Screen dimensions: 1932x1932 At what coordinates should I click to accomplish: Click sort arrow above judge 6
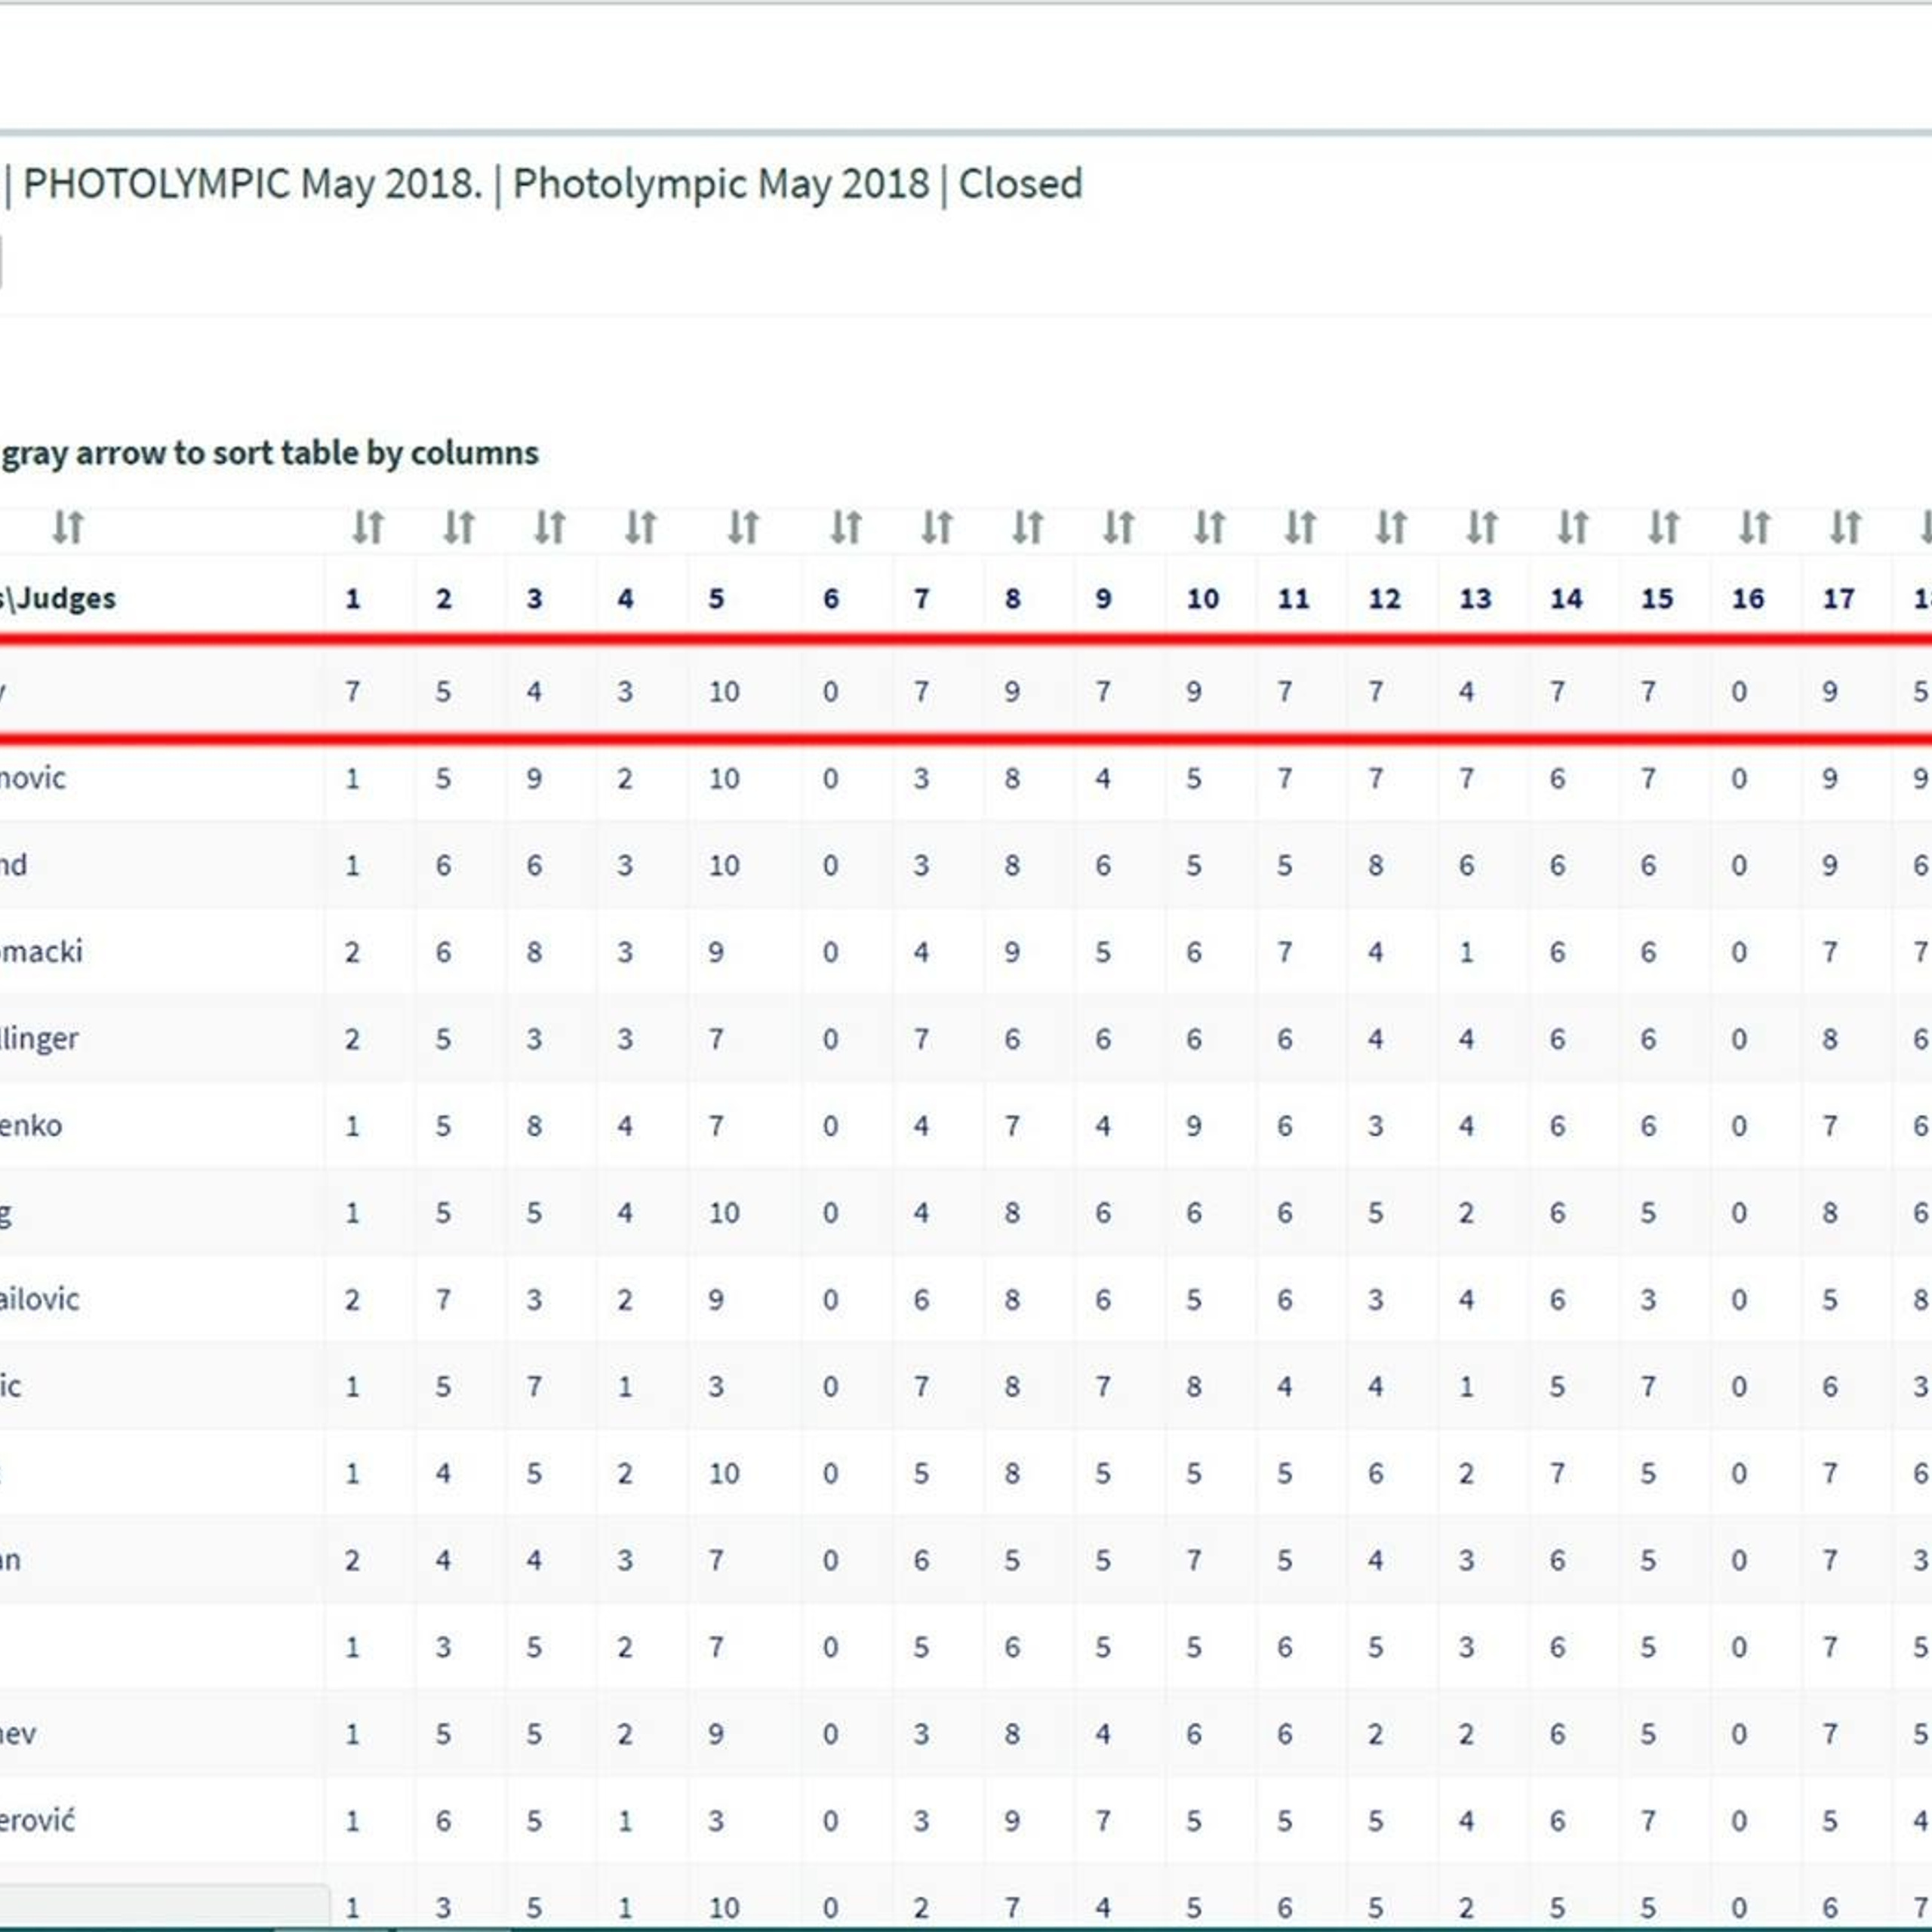coord(845,527)
